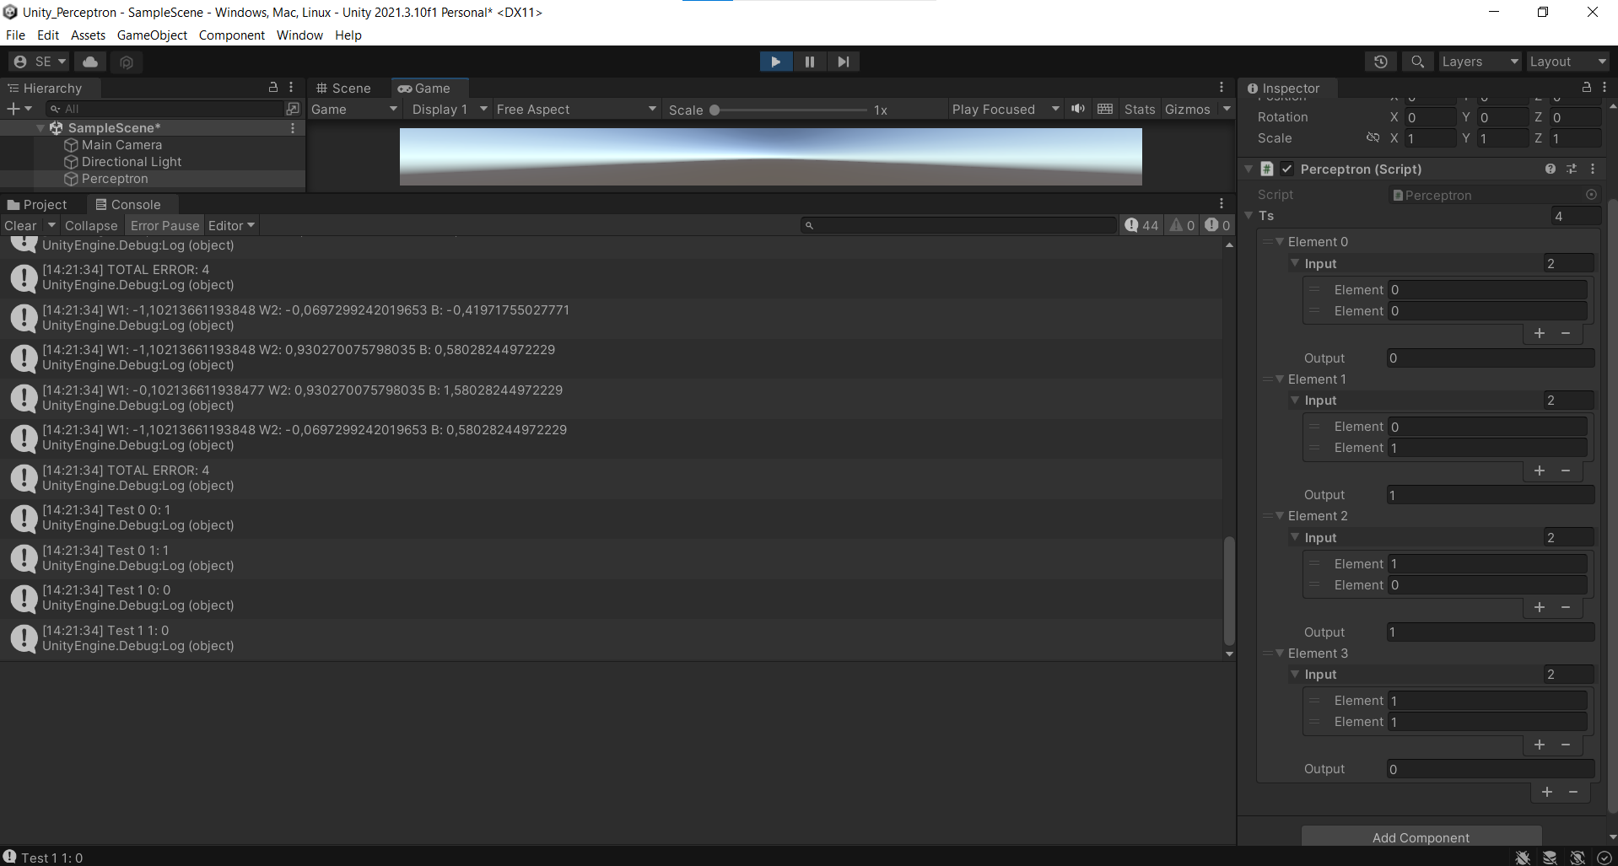Enable Error Pause in the Console

point(164,225)
